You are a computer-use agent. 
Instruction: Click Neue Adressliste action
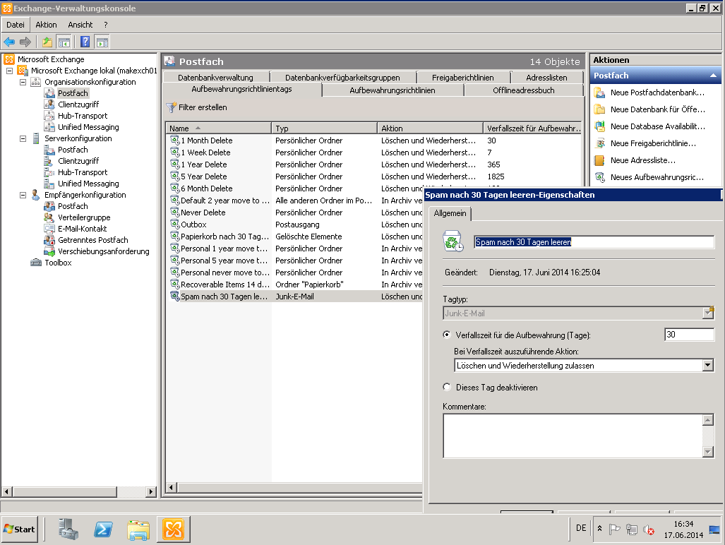pos(642,160)
